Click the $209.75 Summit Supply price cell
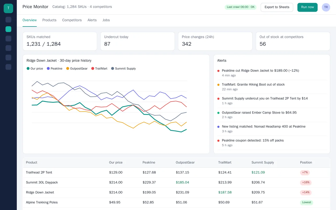Image resolution: width=336 pixels, height=210 pixels. click(x=258, y=192)
